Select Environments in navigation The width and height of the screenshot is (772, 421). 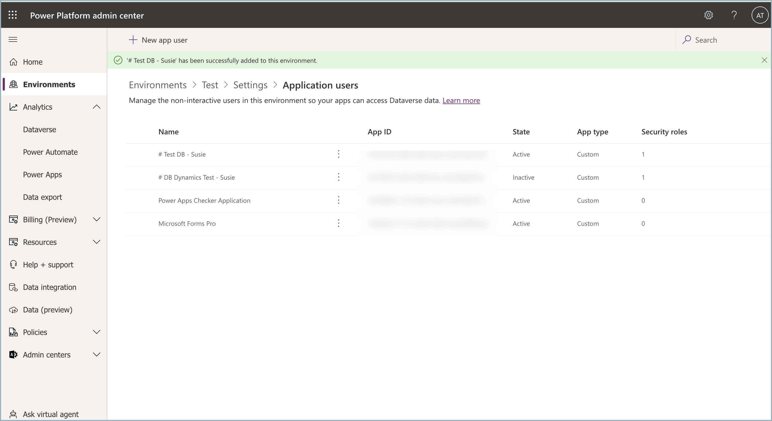[54, 84]
